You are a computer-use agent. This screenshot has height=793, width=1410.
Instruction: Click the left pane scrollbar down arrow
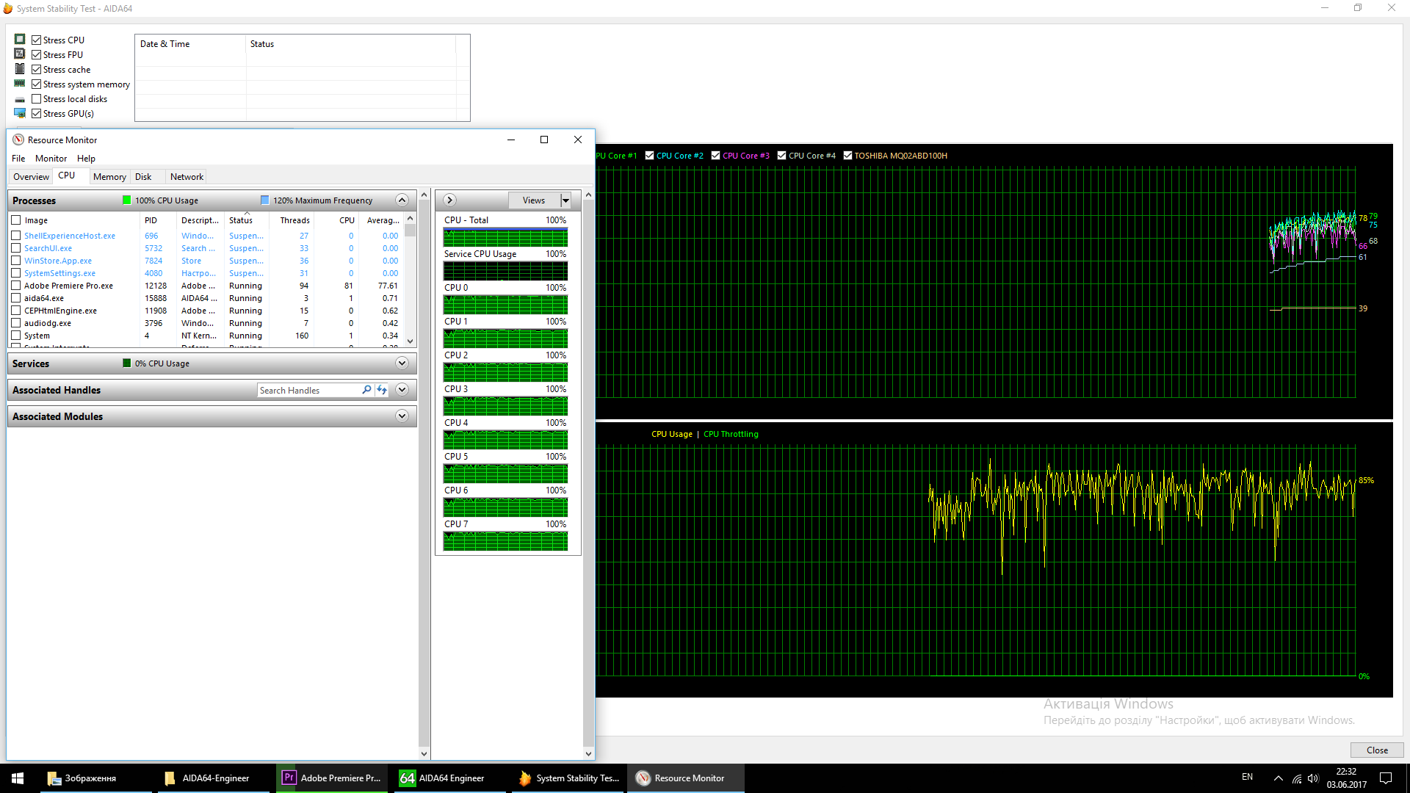pos(424,753)
